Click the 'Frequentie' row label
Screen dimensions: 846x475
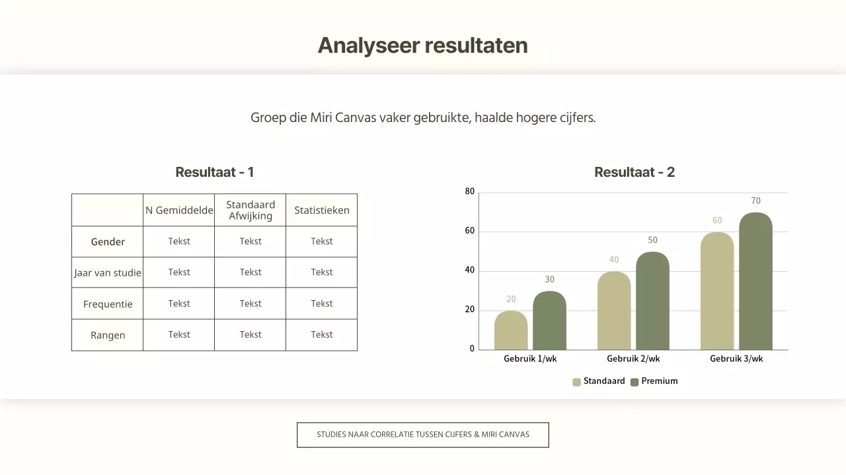click(x=108, y=304)
